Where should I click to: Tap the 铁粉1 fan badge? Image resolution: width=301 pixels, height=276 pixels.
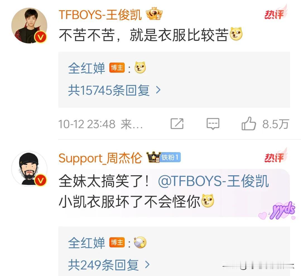click(170, 157)
